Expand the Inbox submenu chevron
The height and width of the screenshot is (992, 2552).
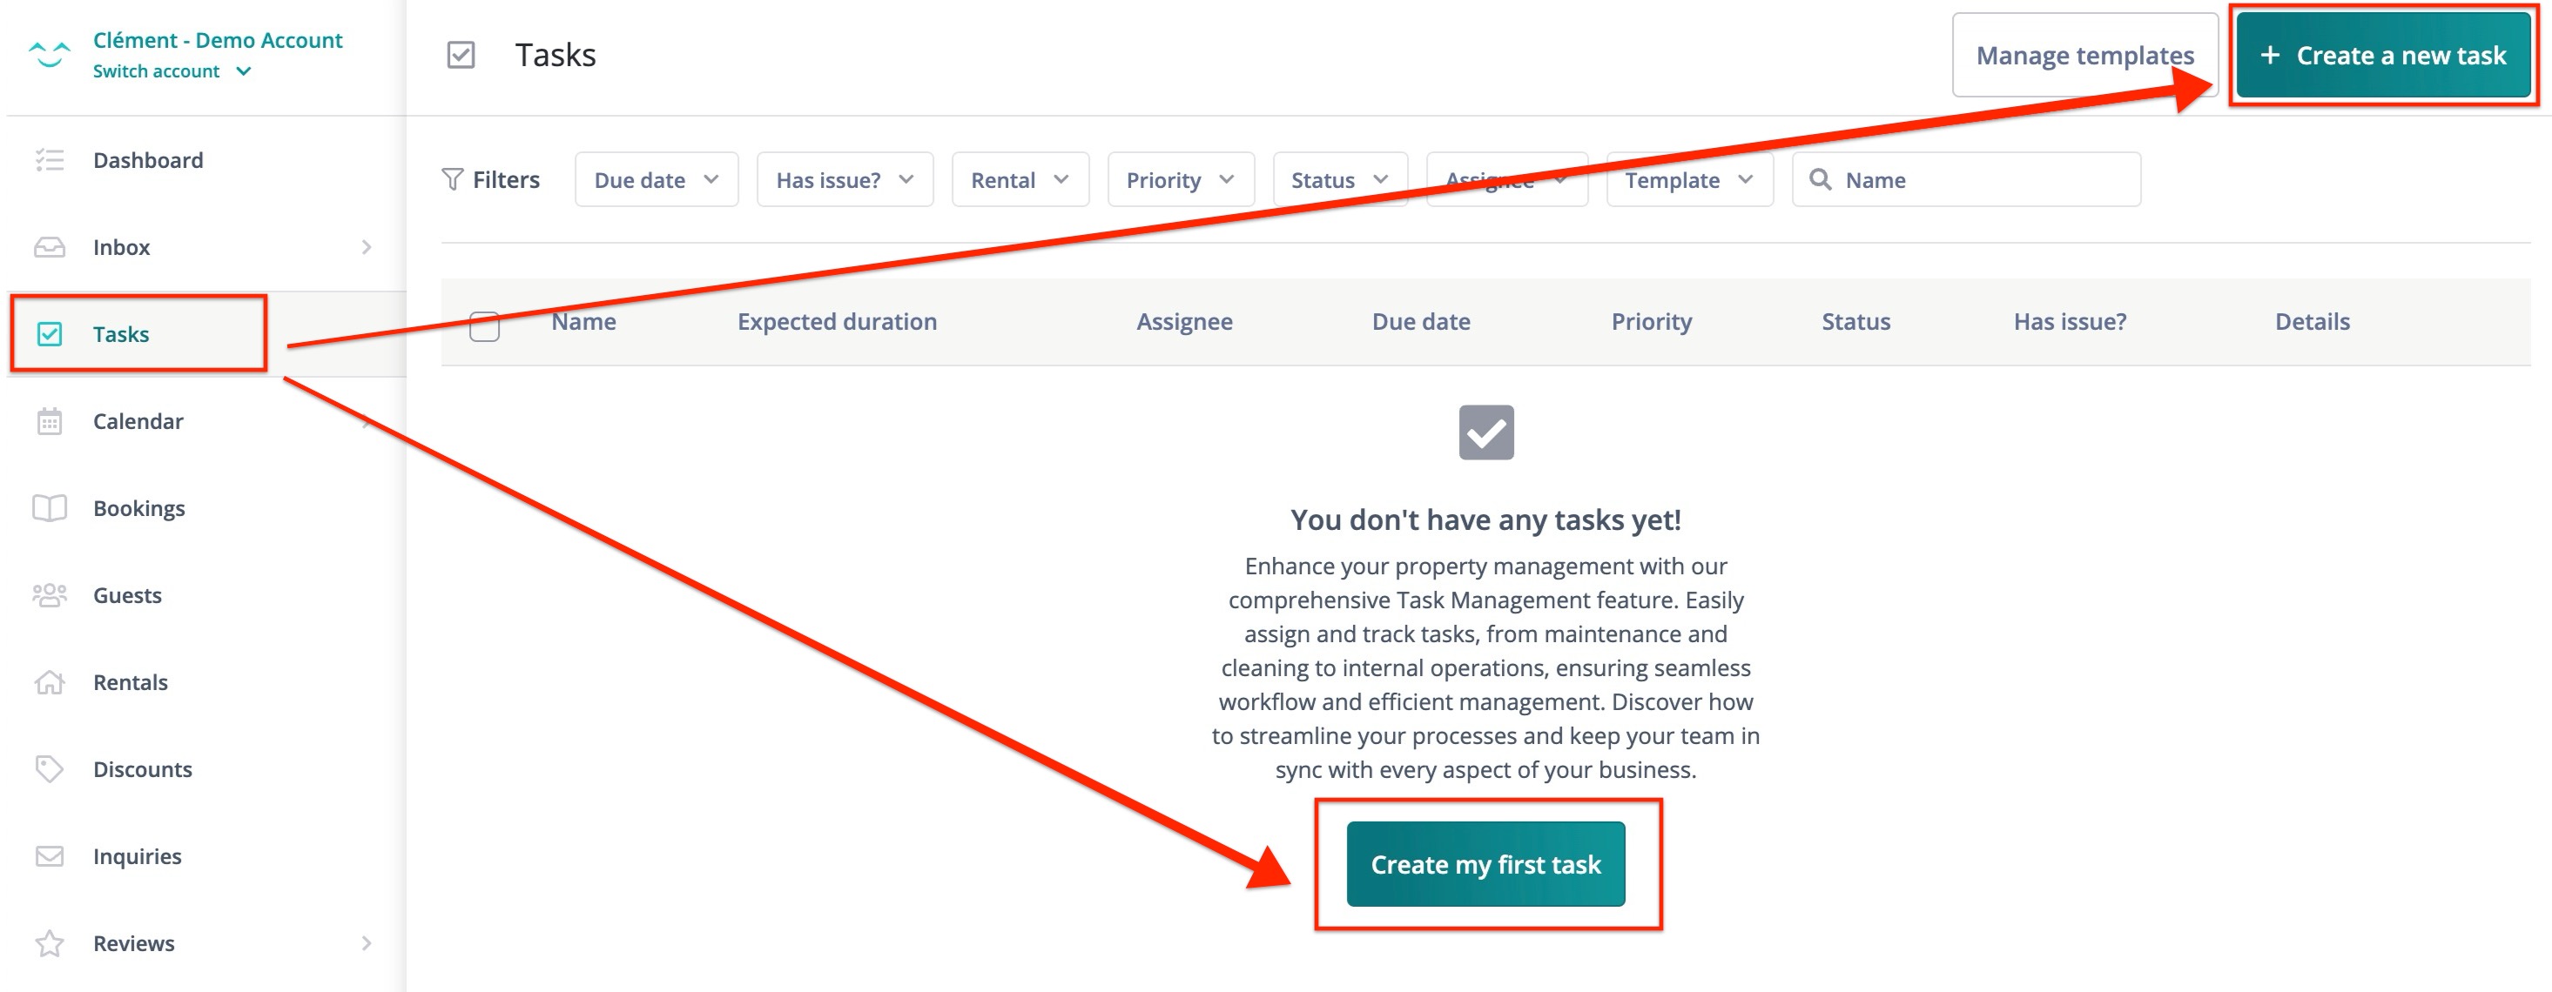pos(367,247)
